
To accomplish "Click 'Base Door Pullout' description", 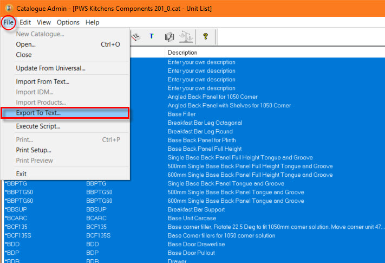I will coord(191,253).
